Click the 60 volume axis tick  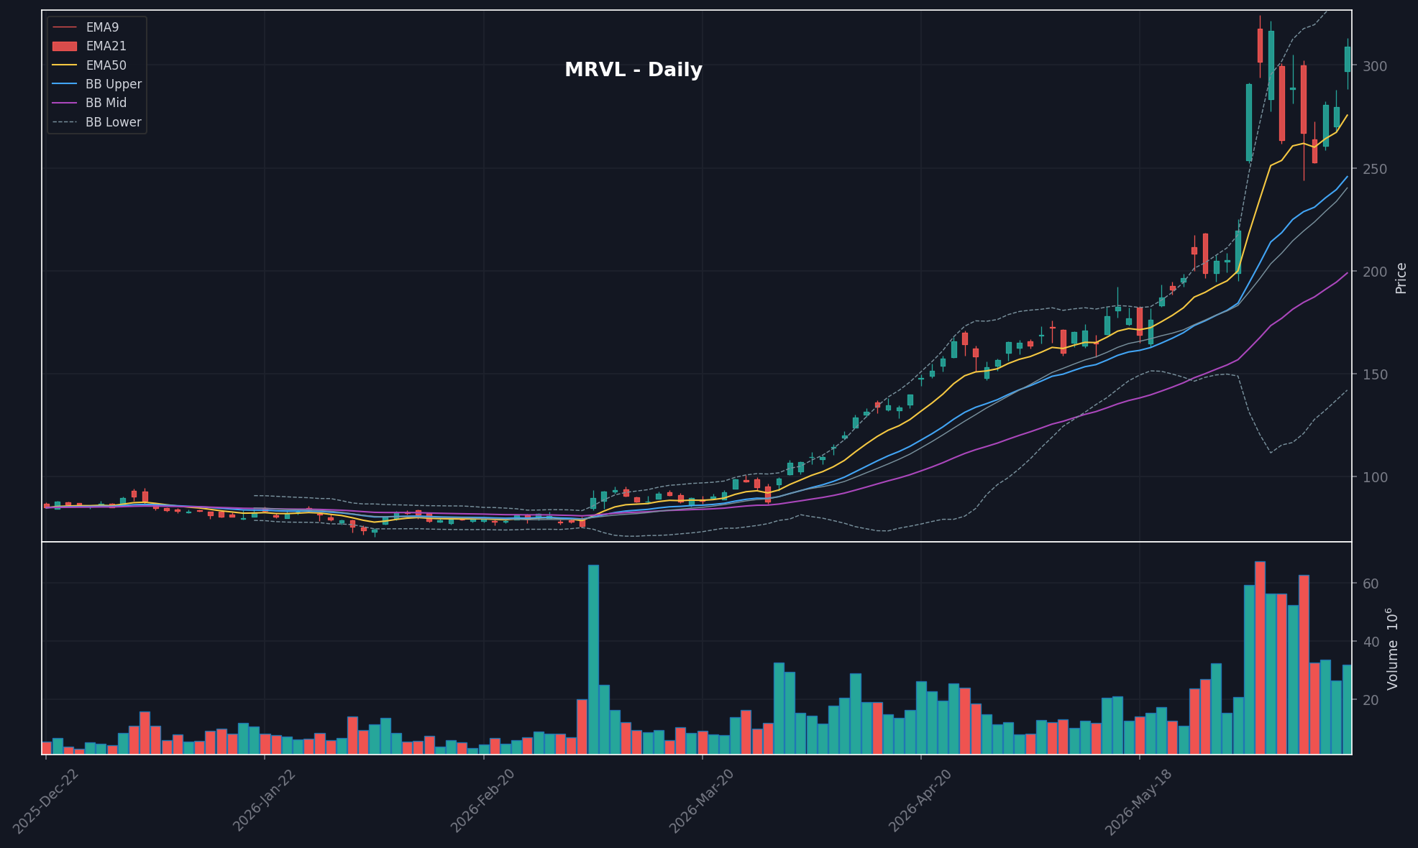click(1371, 584)
